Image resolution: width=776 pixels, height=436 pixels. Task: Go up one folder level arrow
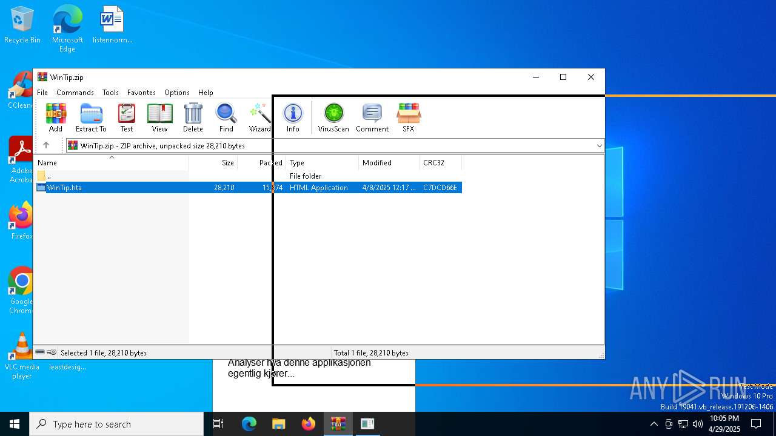(45, 145)
